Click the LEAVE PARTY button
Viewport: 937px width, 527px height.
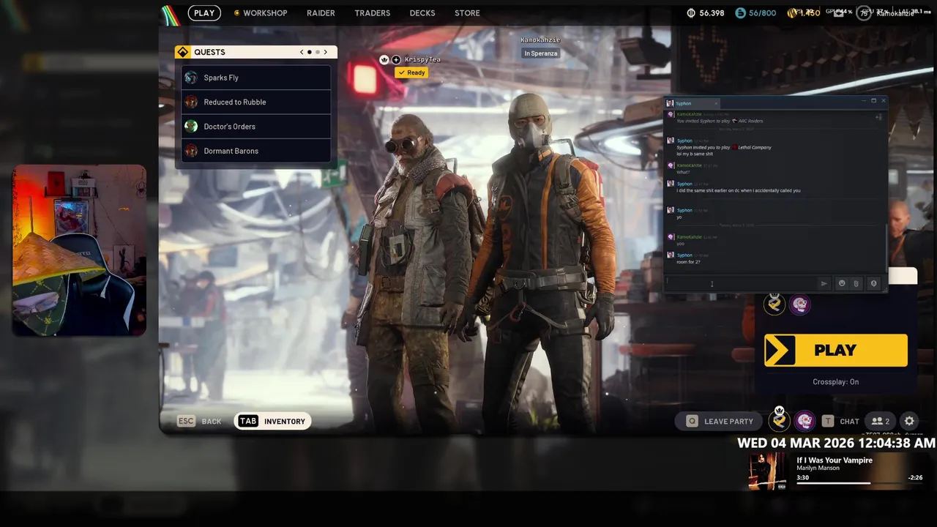[719, 421]
